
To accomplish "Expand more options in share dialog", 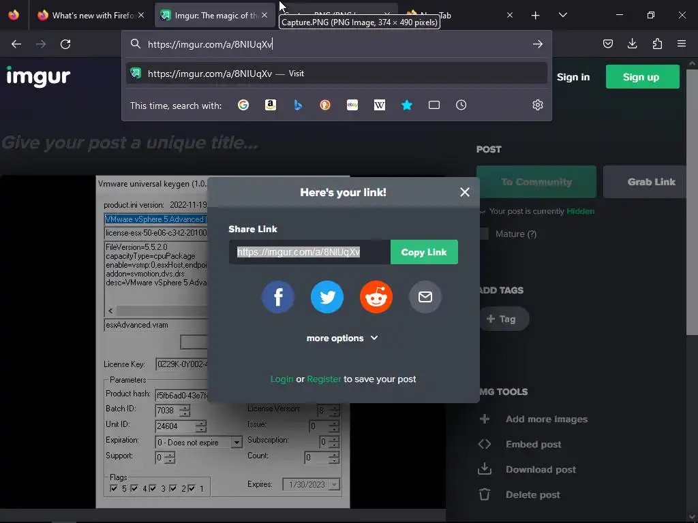I will [x=342, y=338].
